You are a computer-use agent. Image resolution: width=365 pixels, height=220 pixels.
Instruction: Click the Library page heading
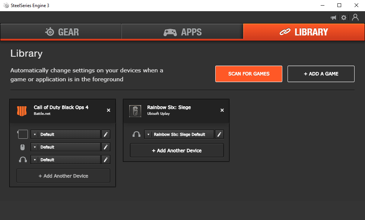pyautogui.click(x=26, y=53)
